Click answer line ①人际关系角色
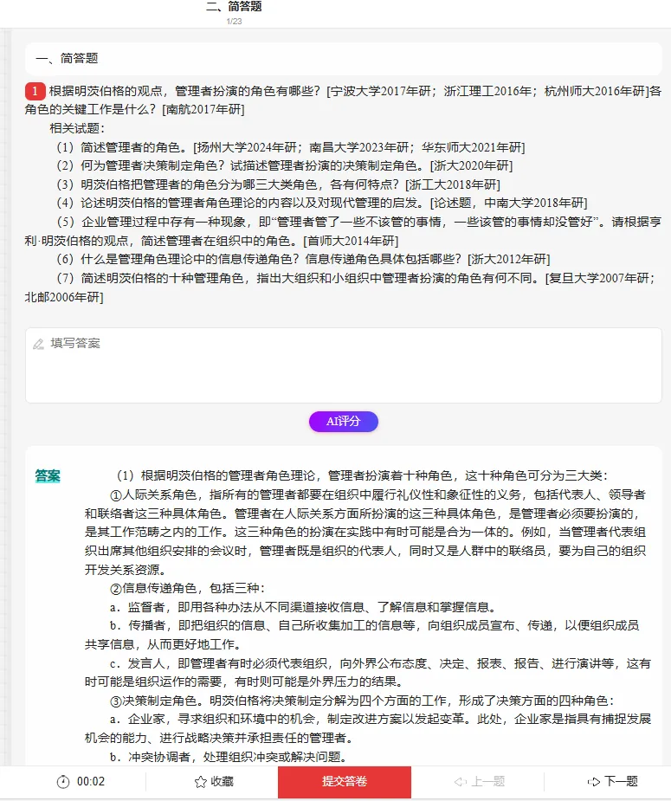Image resolution: width=671 pixels, height=801 pixels. tap(365, 533)
